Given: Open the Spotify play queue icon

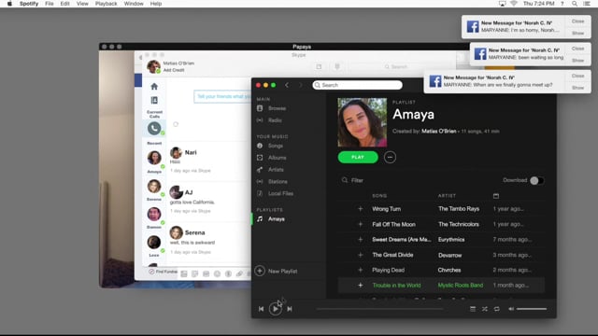Looking at the screenshot, I should point(473,309).
